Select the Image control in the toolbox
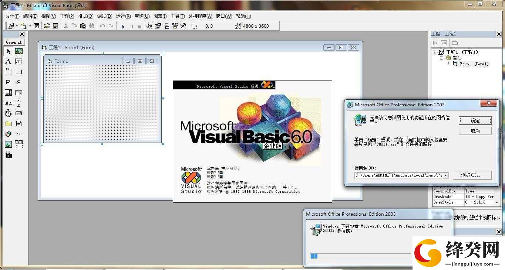Screen dimensions: 505x270 coord(9,144)
